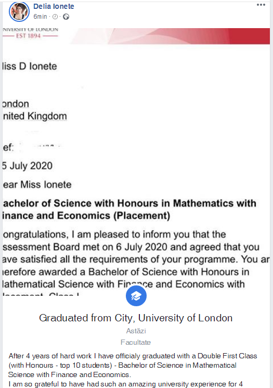Click the United Kingdom address line
The image size is (273, 388).
pyautogui.click(x=35, y=116)
